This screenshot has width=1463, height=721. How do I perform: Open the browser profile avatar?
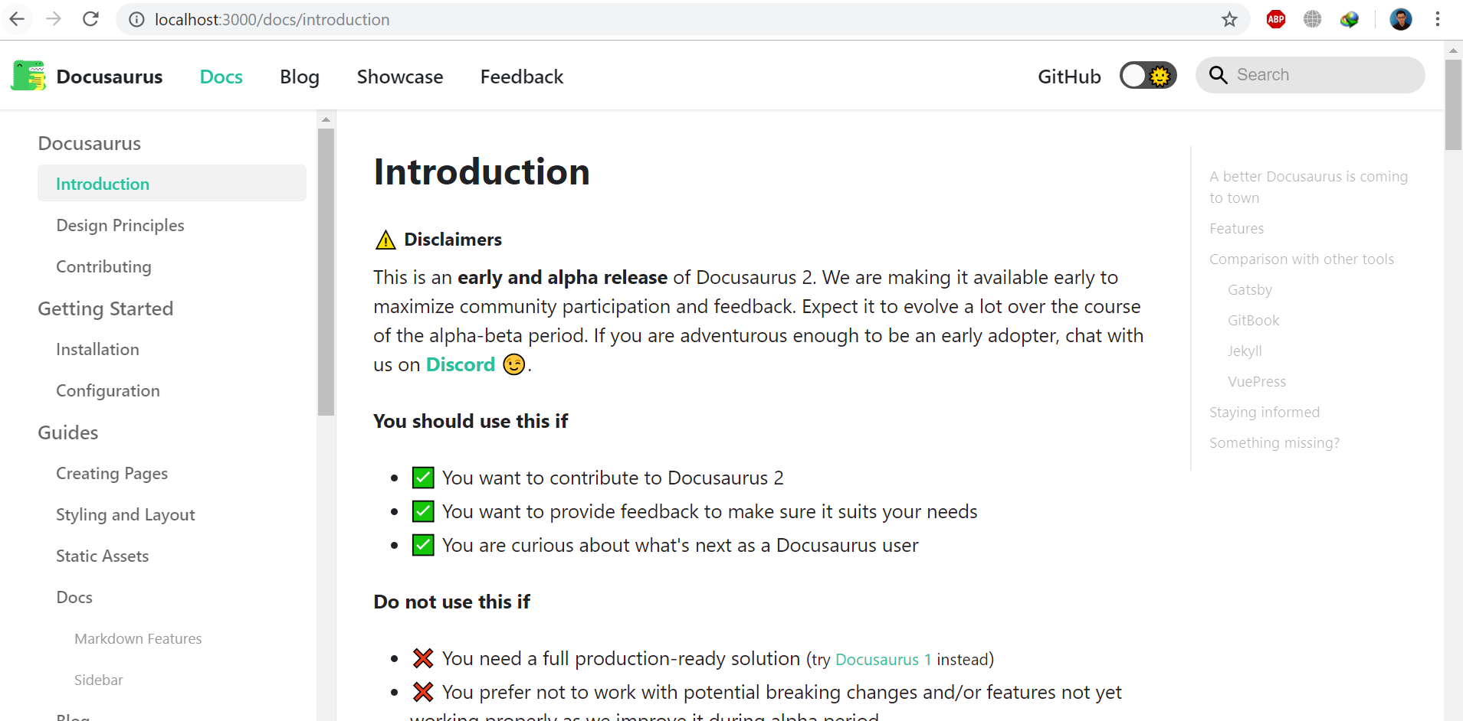pos(1401,19)
